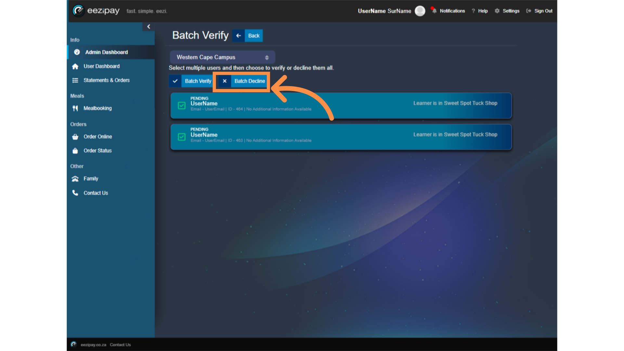Collapse the sidebar using the chevron arrow

149,27
